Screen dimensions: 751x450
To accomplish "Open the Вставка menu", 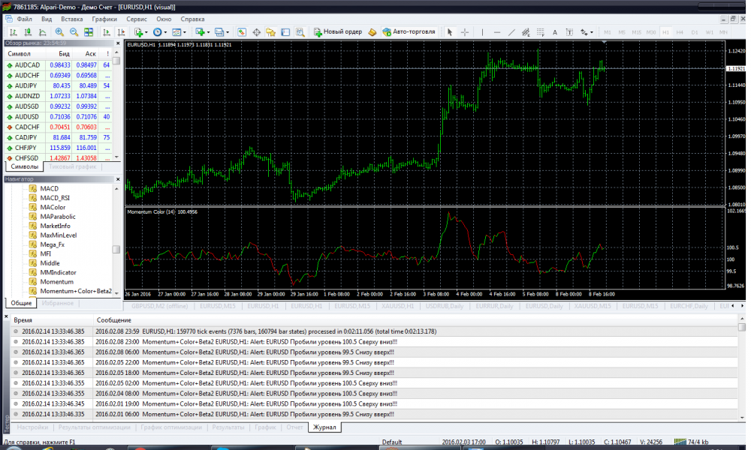I will [72, 19].
